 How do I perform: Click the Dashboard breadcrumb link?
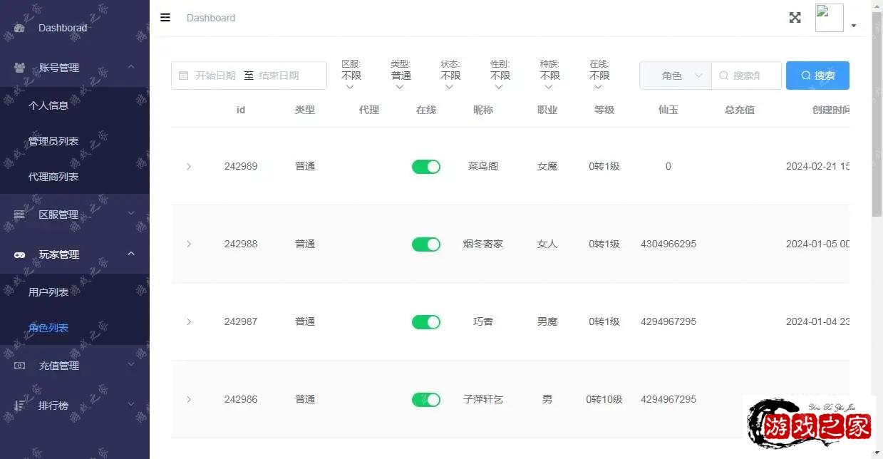point(210,18)
